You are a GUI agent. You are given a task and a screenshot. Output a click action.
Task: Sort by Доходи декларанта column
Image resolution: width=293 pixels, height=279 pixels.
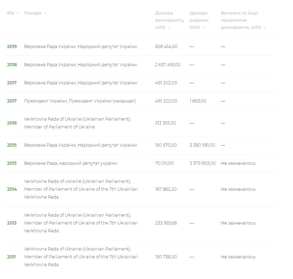[x=169, y=20]
